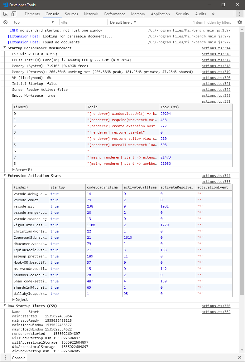Collapse the Raw Startup Timers (CSV) group
The width and height of the screenshot is (245, 362).
click(4, 306)
